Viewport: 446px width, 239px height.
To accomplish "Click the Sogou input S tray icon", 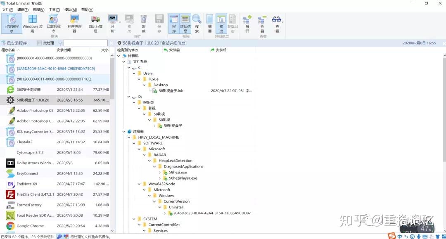I will [x=392, y=236].
